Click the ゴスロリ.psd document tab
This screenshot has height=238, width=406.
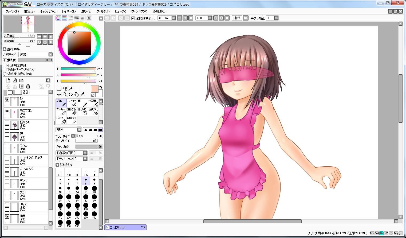coord(125,227)
